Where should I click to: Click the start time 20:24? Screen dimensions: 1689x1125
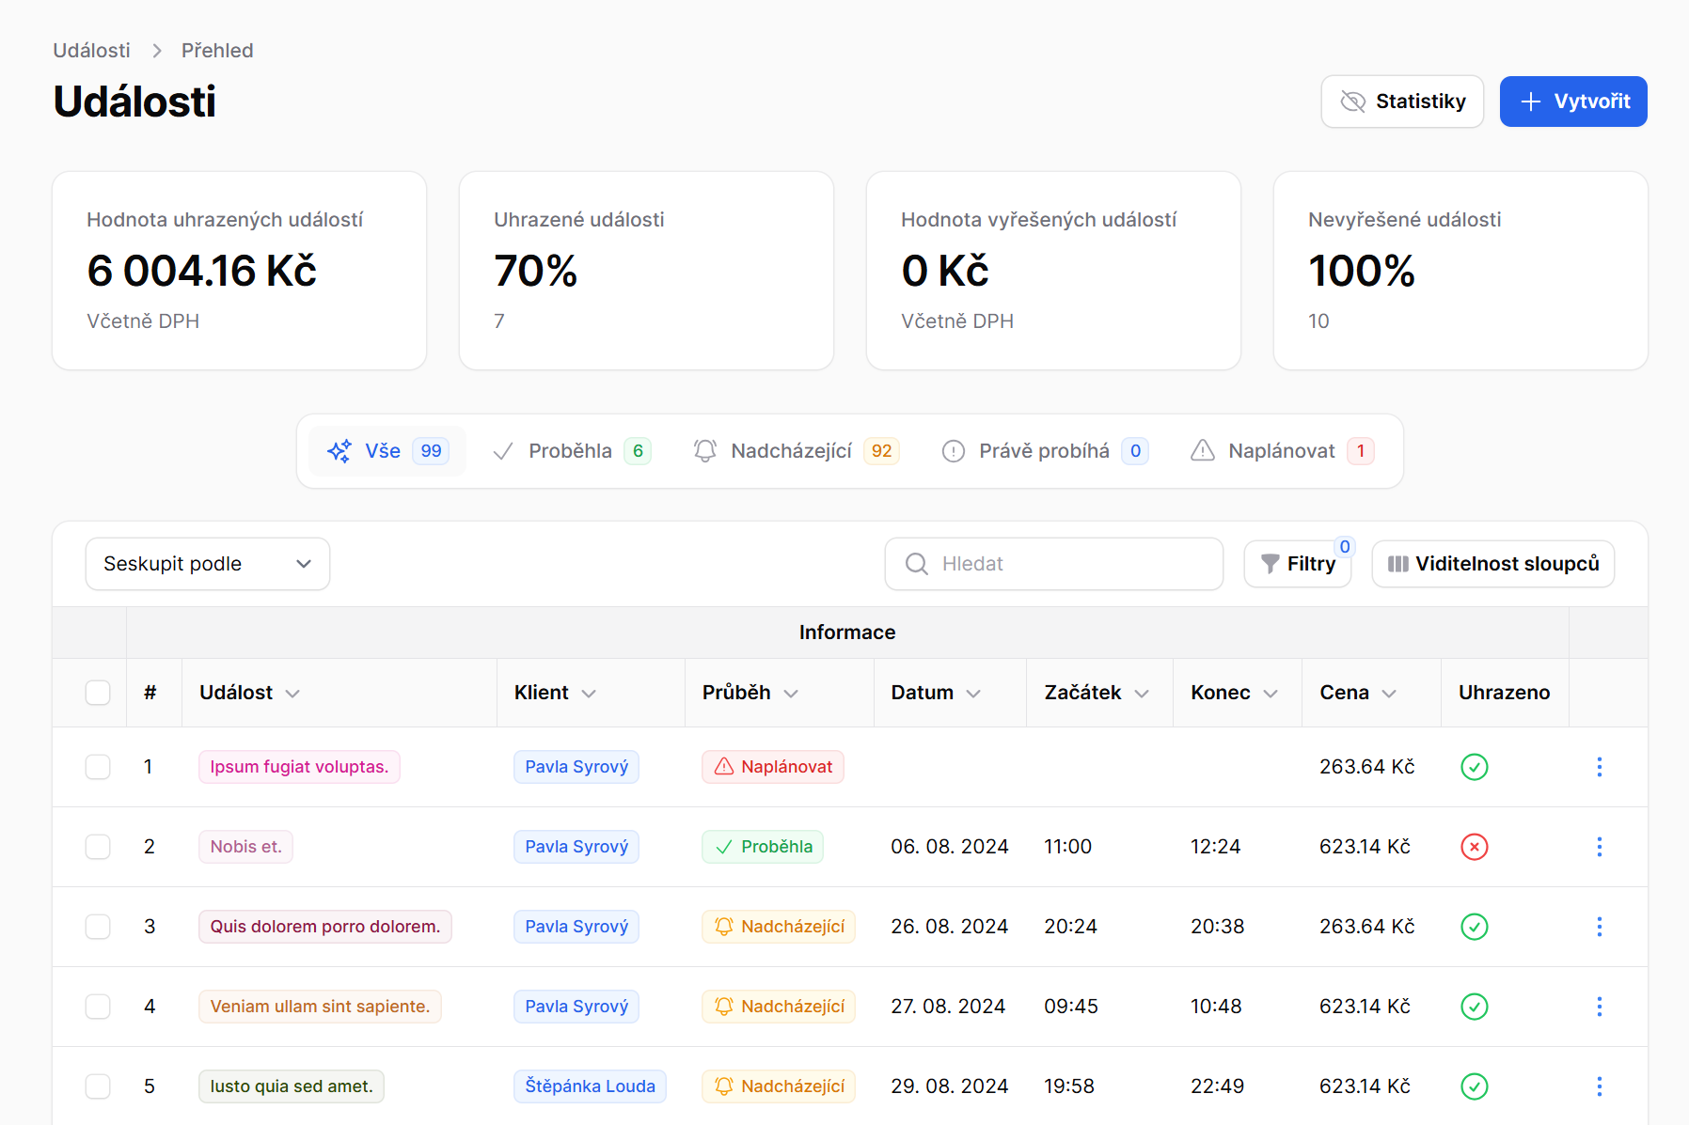tap(1070, 927)
